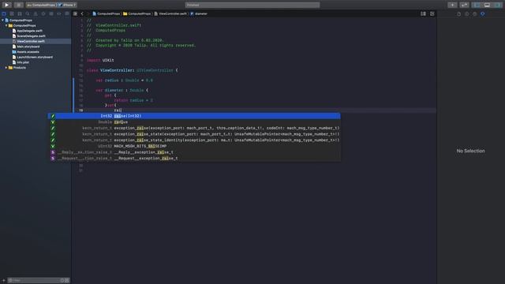Toggle source-control status filter in navigator
Viewport: 505px width, 284px height.
[x=67, y=281]
